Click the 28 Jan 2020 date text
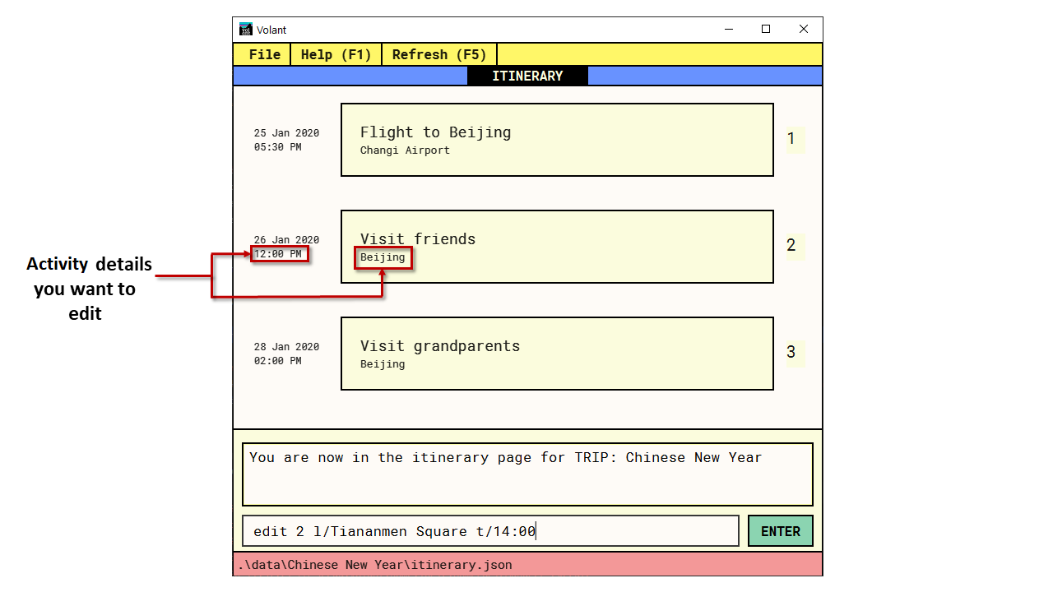Screen dimensions: 1053x592 point(286,347)
